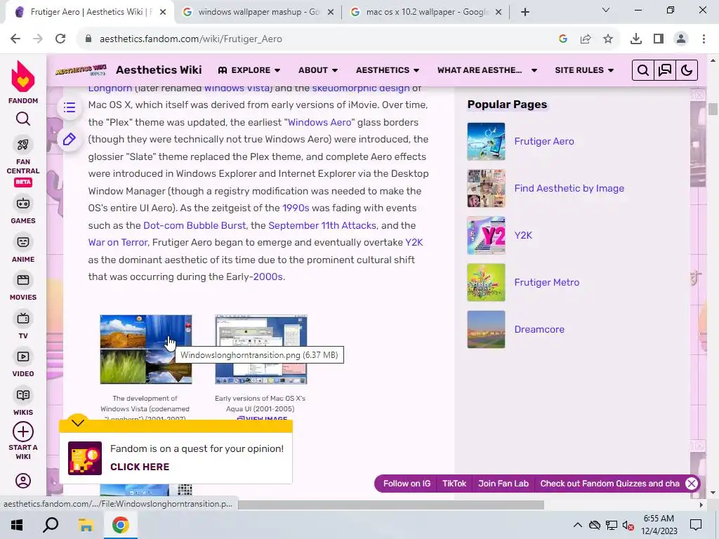Open the September 11th Attacks link
This screenshot has width=719, height=539.
pos(322,225)
